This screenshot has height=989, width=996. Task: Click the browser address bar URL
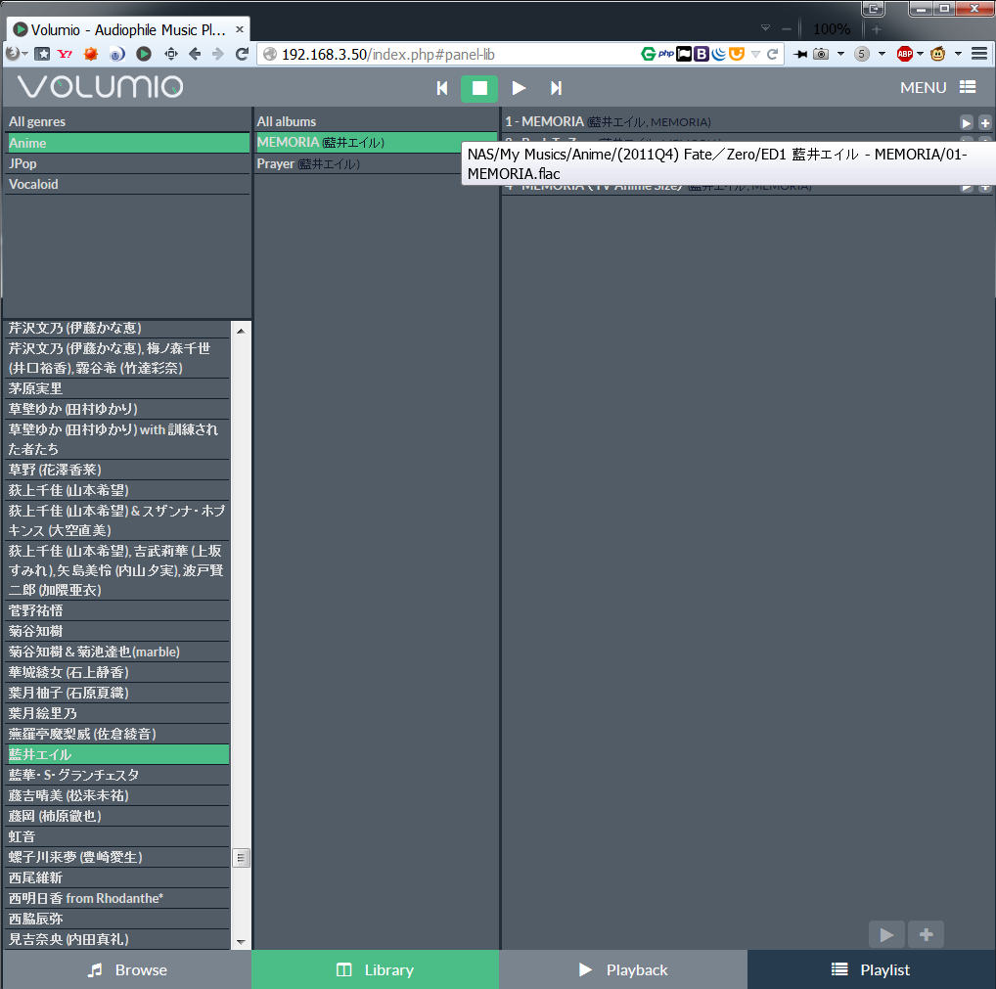(387, 55)
